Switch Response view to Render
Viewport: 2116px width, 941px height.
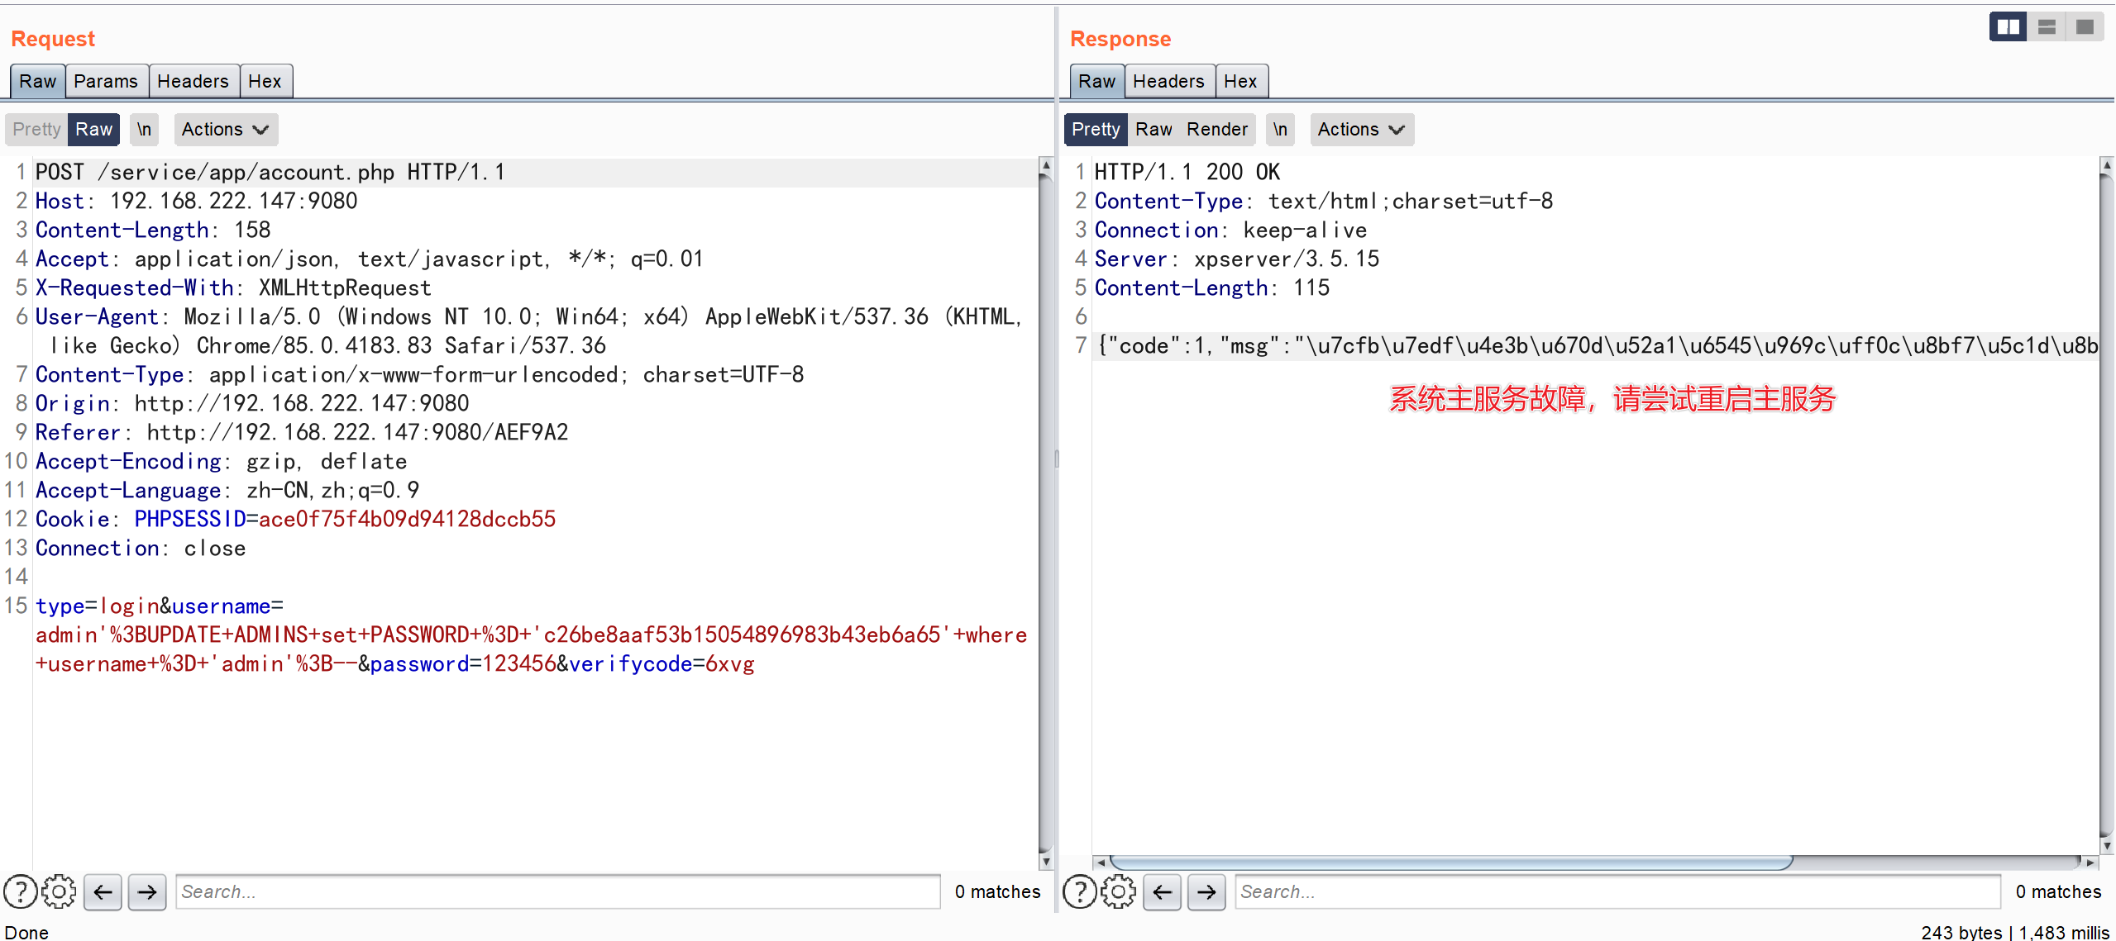point(1216,130)
